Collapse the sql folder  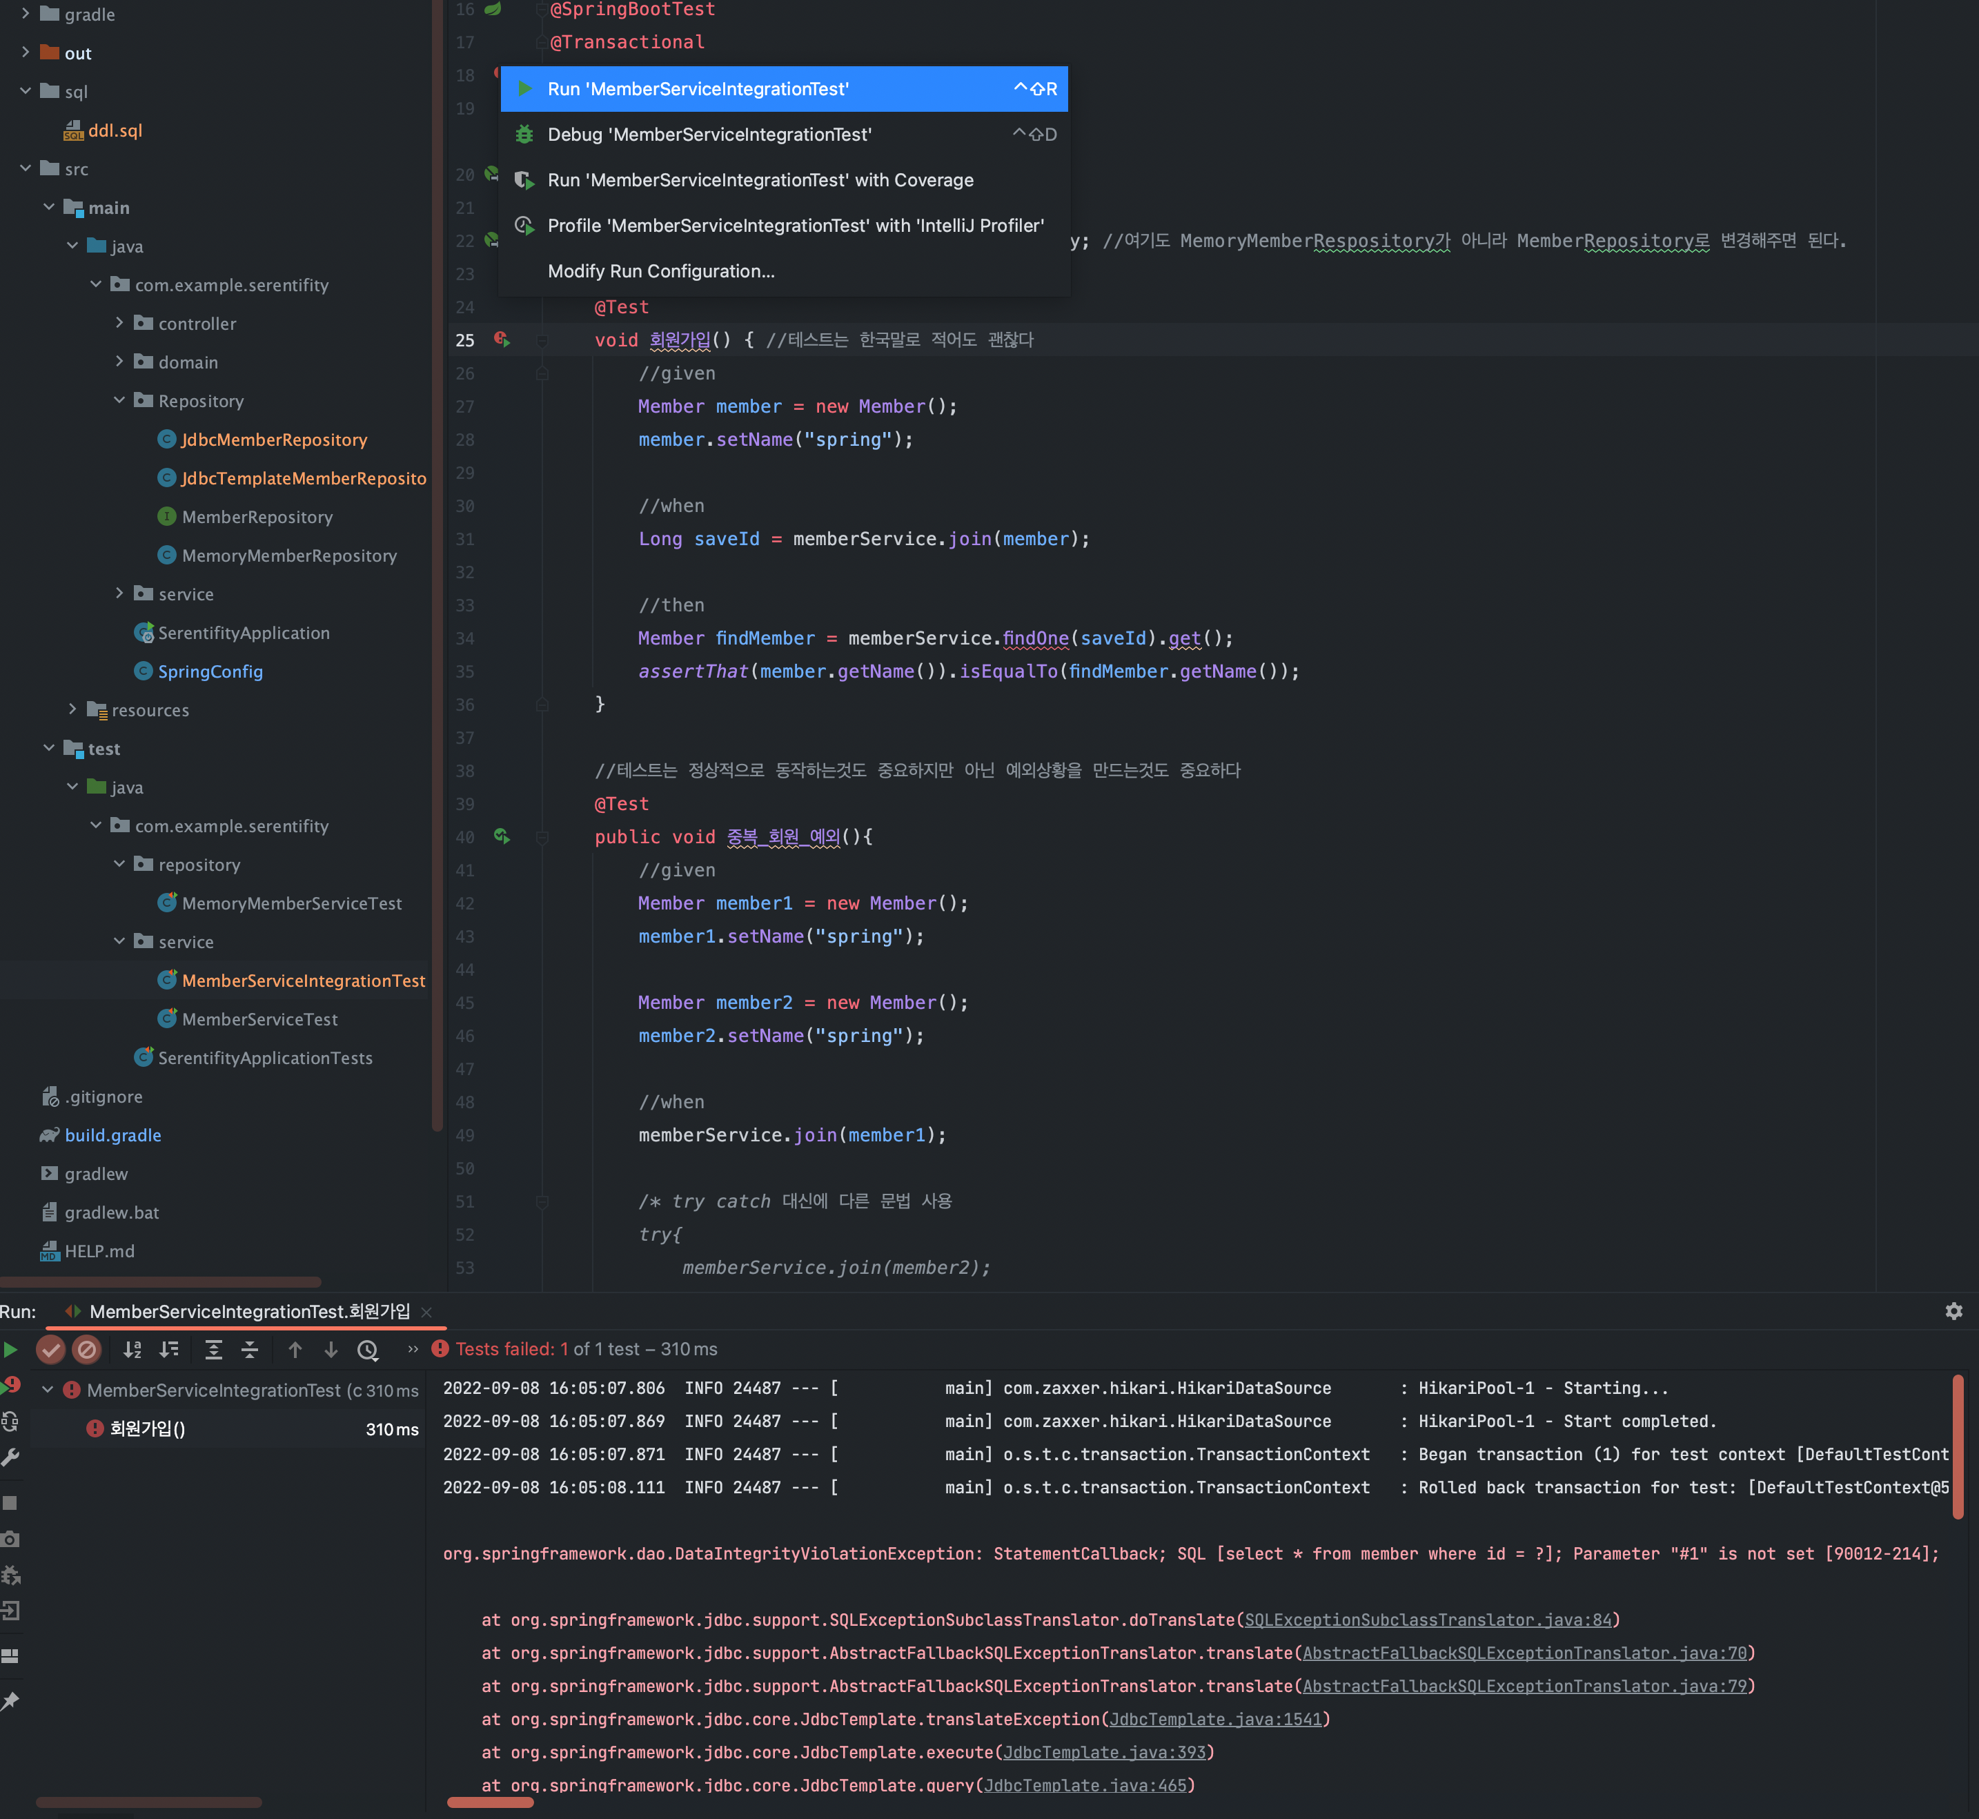point(26,90)
